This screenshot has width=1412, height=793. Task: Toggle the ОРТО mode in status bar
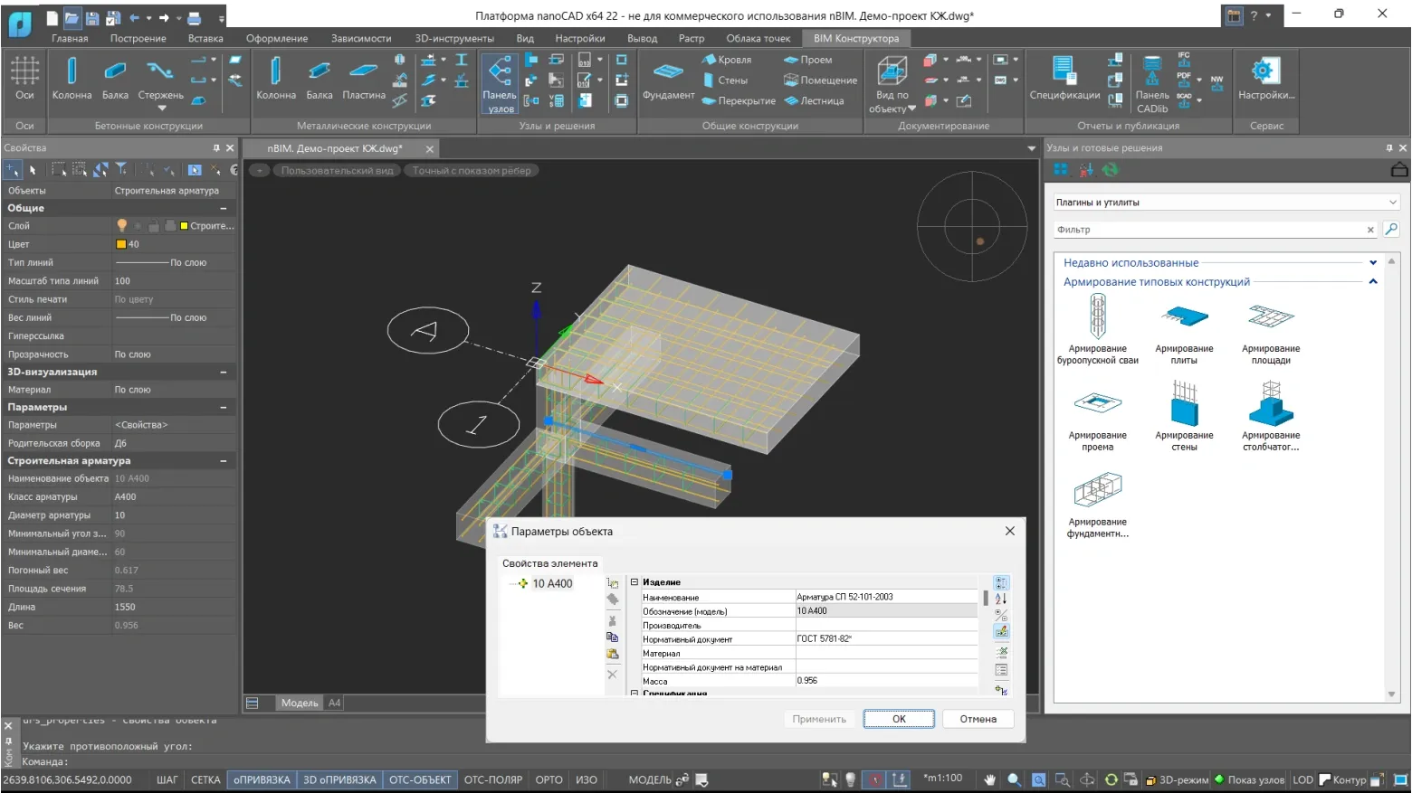(549, 779)
